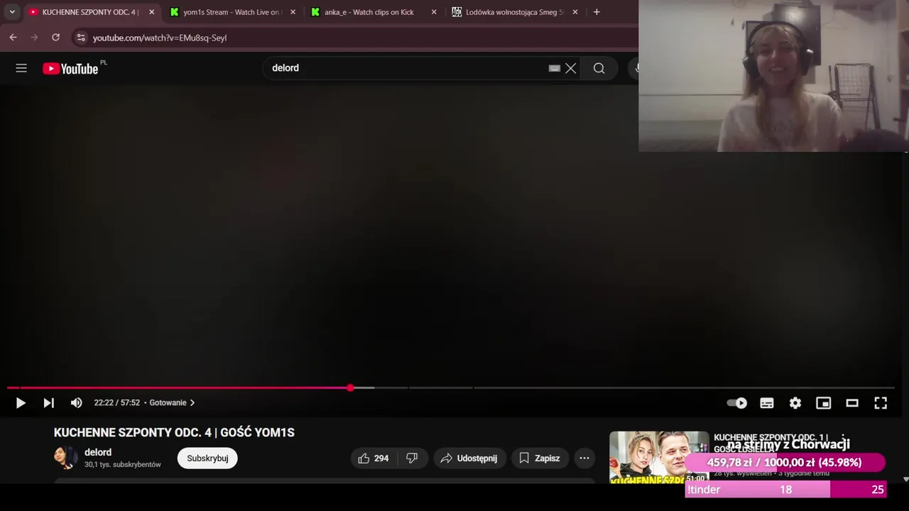
Task: Toggle theater mode
Action: coord(852,403)
